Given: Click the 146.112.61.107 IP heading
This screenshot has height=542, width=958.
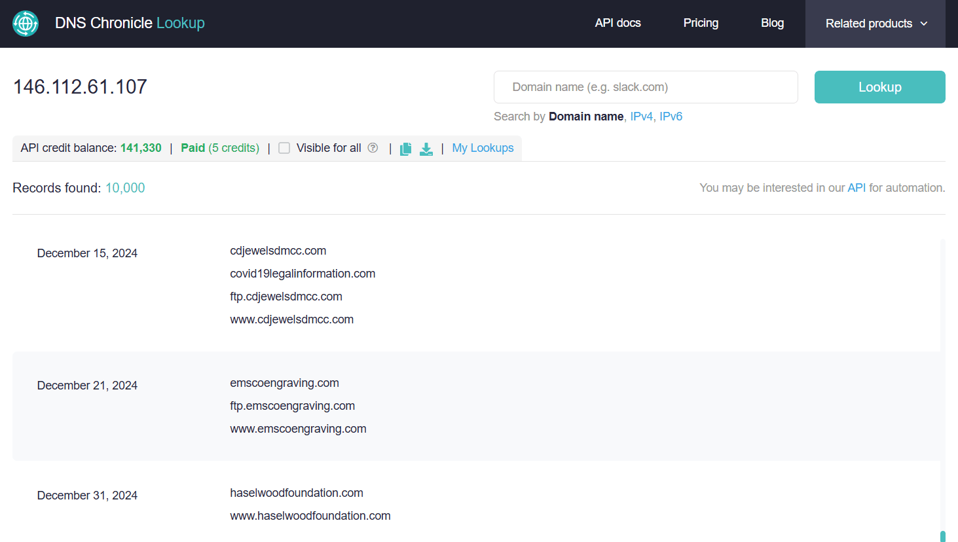Looking at the screenshot, I should pos(80,86).
